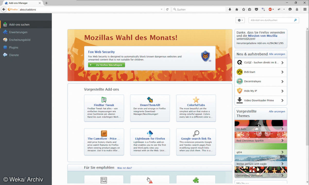
Task: Open the hamburger menu
Action: [x=305, y=10]
